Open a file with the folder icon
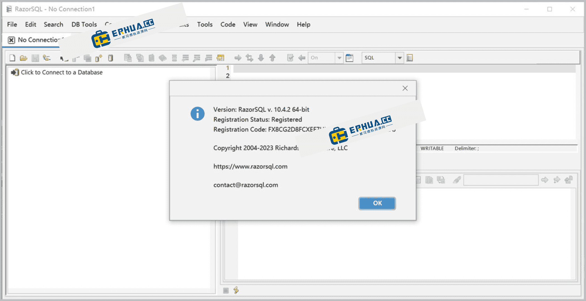 tap(24, 58)
